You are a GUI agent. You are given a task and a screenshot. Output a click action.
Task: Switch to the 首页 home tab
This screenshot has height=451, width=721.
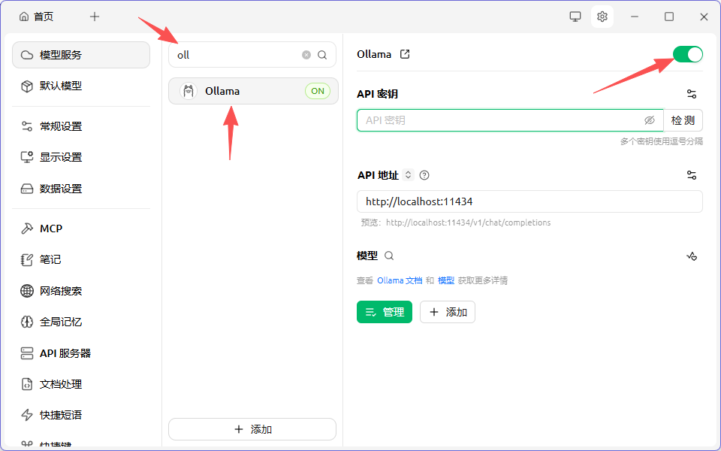(x=37, y=17)
